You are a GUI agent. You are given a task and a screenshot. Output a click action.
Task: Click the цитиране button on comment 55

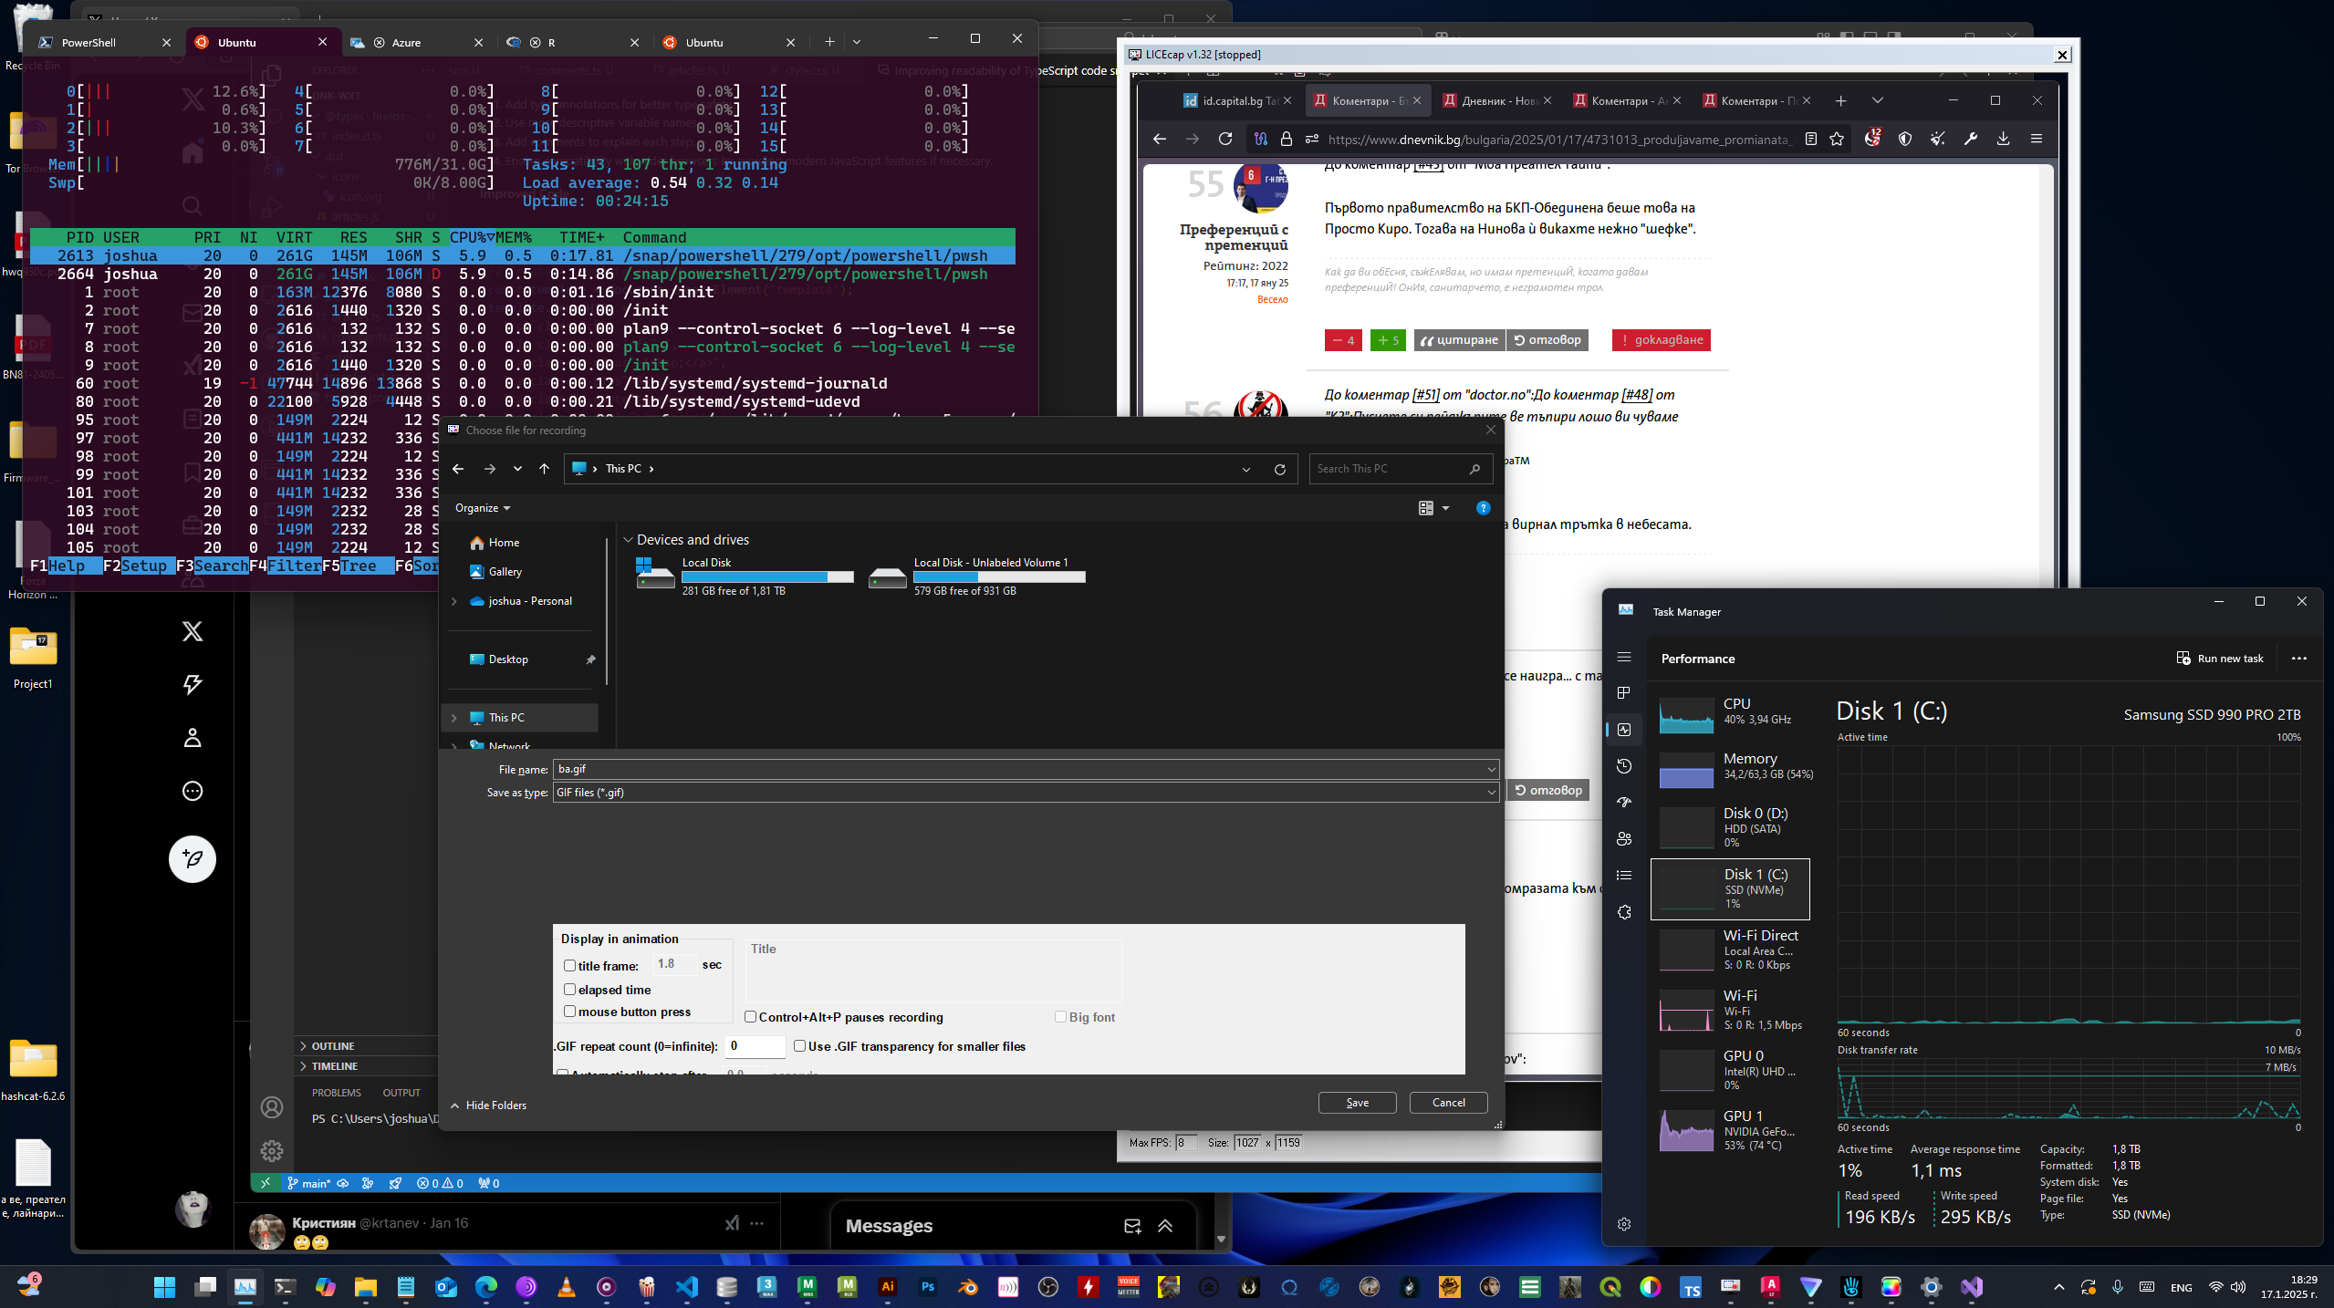pos(1459,340)
